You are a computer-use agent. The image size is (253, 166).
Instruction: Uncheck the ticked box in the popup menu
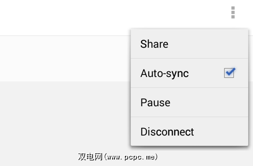tap(229, 73)
